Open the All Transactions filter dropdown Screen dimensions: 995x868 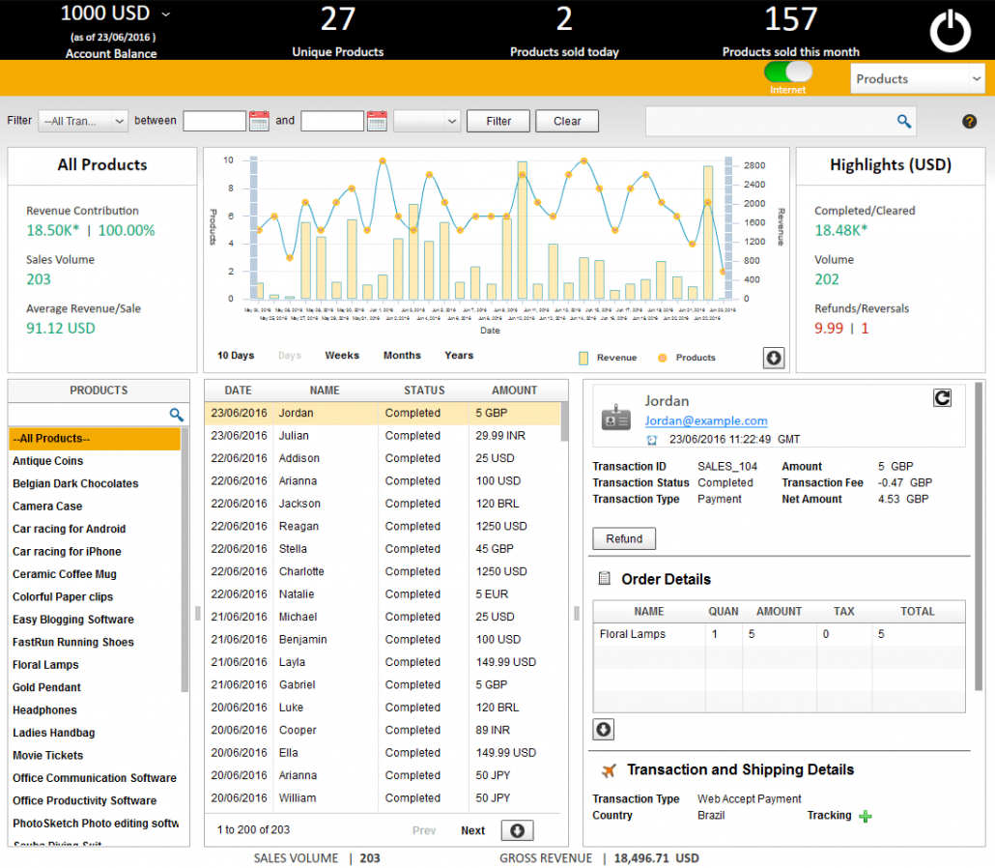(x=83, y=121)
